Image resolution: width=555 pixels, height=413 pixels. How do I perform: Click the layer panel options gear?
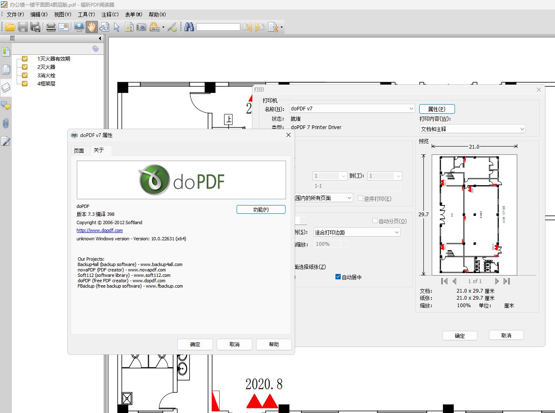click(x=95, y=49)
